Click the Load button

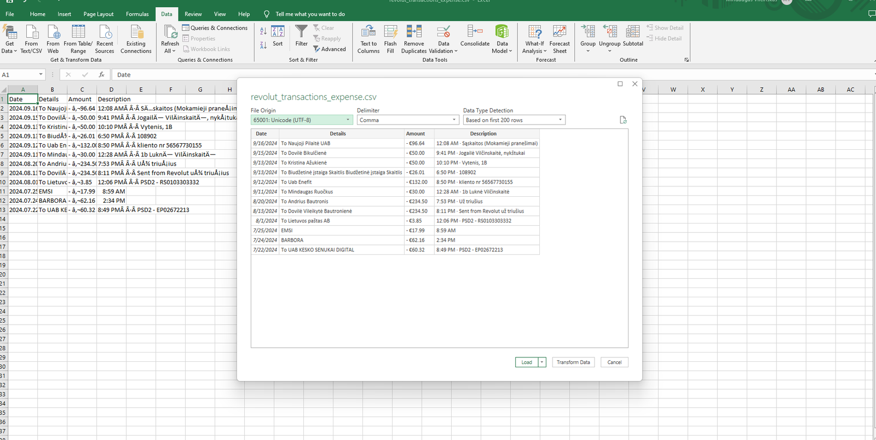527,362
